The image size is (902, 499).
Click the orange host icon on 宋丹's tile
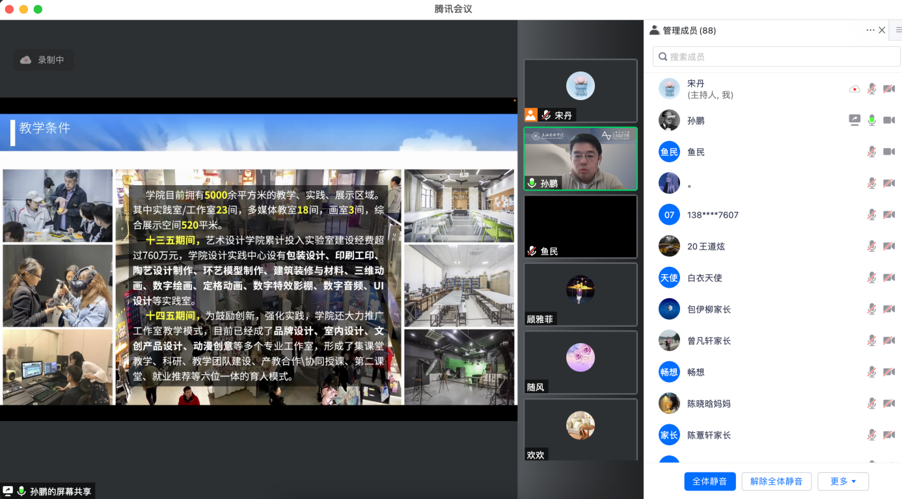coord(531,115)
